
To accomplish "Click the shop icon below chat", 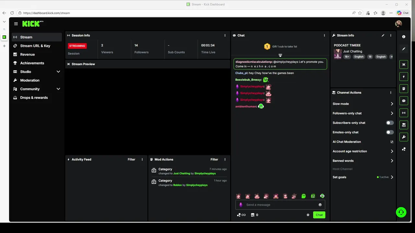I will [x=253, y=215].
